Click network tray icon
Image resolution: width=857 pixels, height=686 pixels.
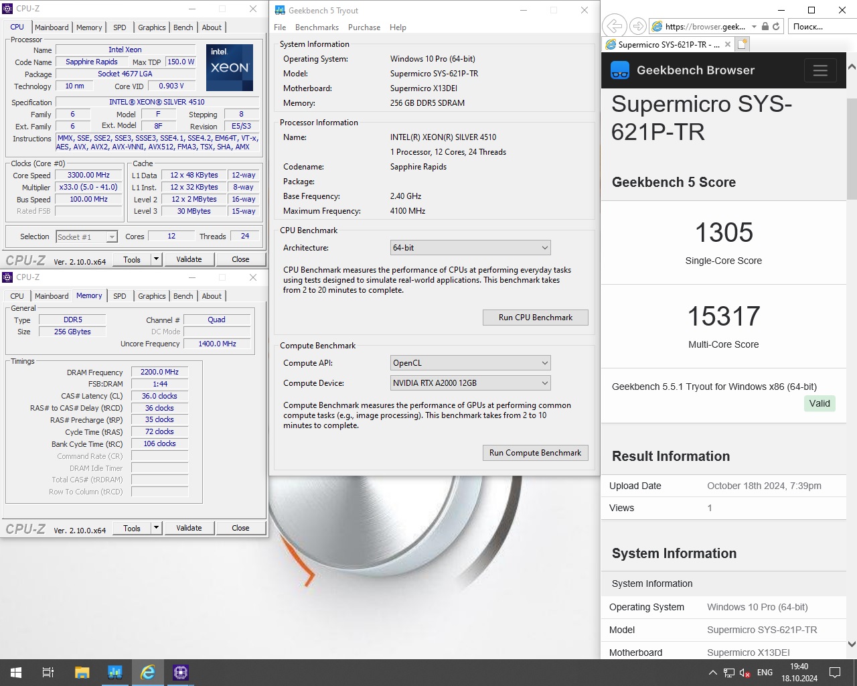pos(729,673)
